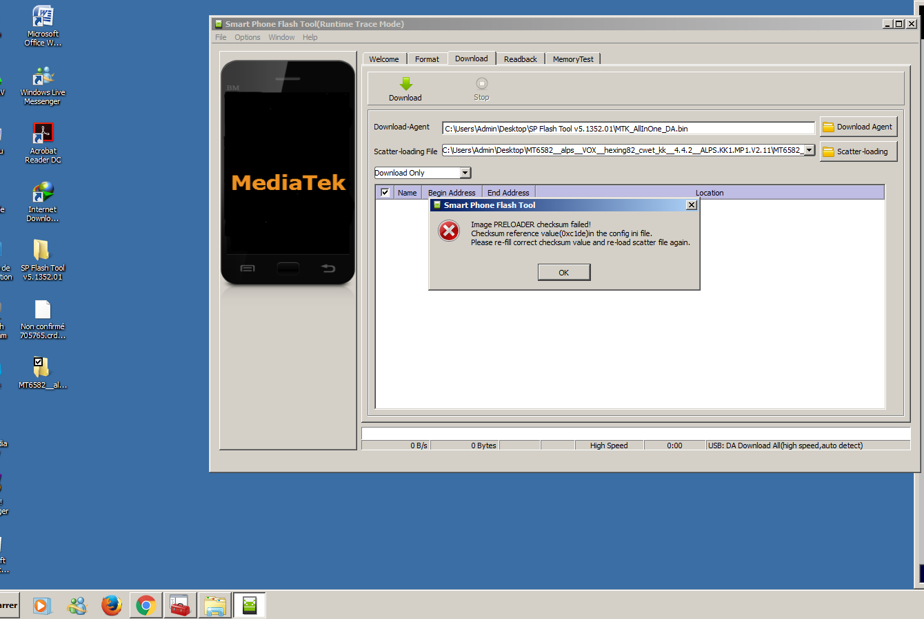Expand the Scatter-loading File dropdown arrow
924x619 pixels.
click(809, 150)
